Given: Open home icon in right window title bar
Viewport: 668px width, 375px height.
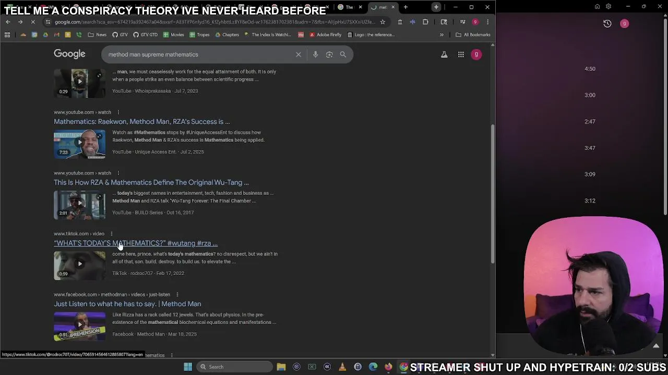Looking at the screenshot, I should click(x=598, y=7).
